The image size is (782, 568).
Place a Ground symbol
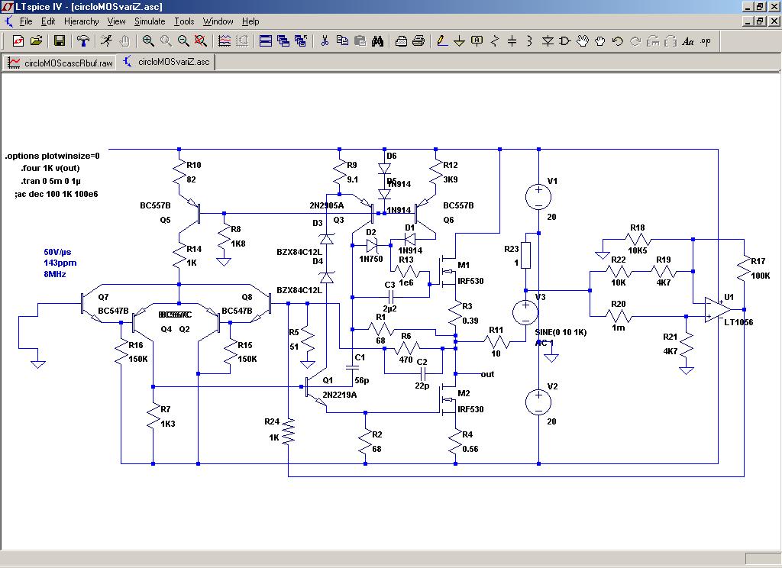pyautogui.click(x=459, y=41)
